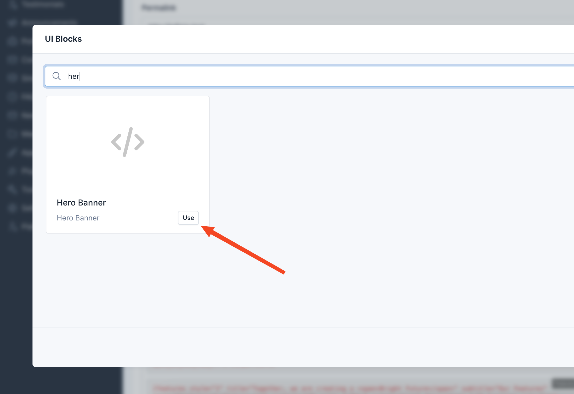The height and width of the screenshot is (394, 574).
Task: Click the Hero Banner name text
Action: point(81,202)
